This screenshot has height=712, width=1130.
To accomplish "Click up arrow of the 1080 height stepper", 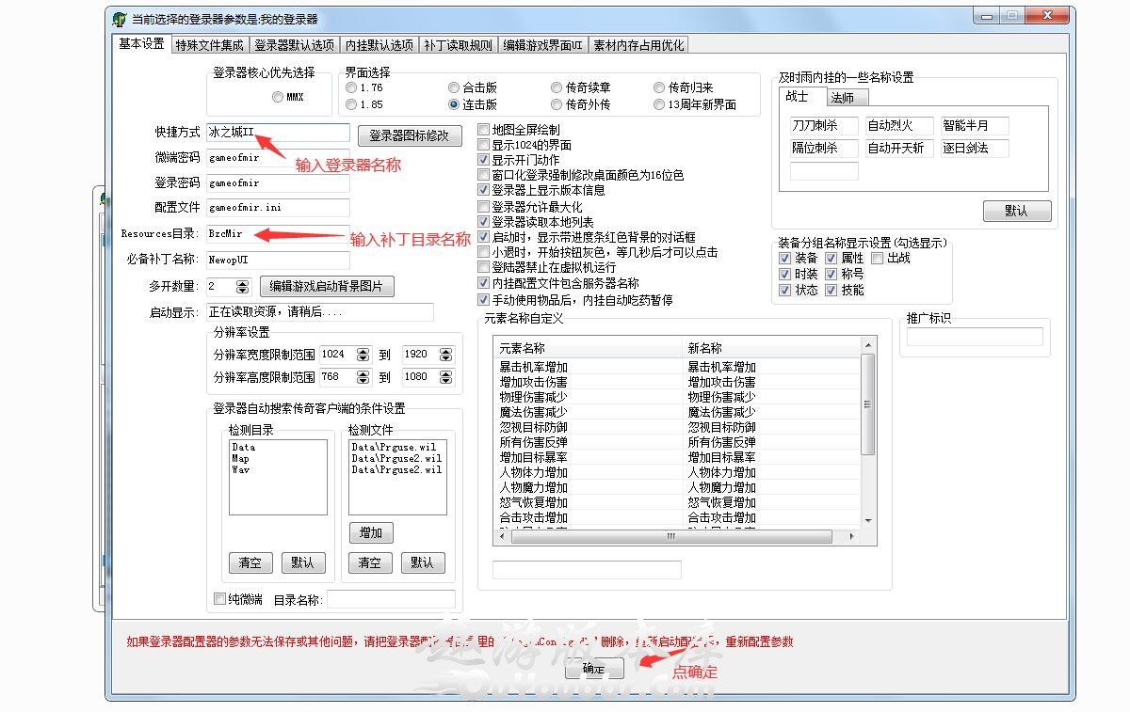I will (445, 372).
